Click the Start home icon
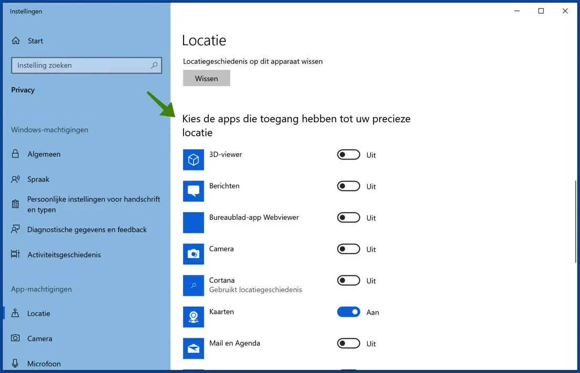This screenshot has width=580, height=373. pos(16,41)
